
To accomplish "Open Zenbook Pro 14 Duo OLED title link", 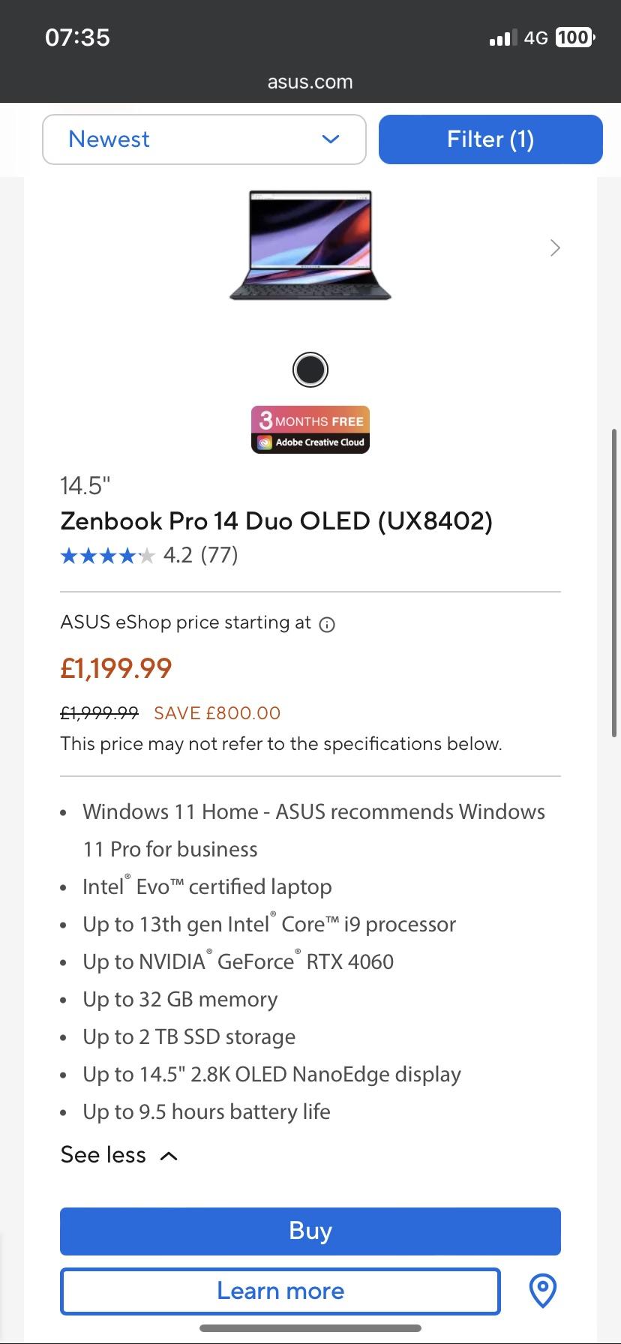I will pos(276,520).
